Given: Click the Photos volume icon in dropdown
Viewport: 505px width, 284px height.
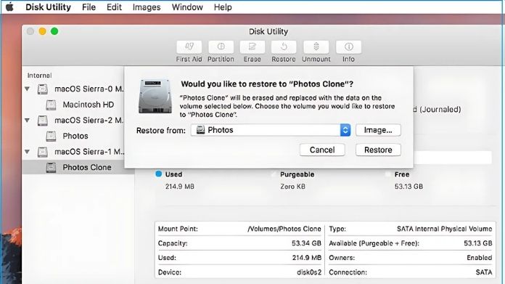Looking at the screenshot, I should (x=200, y=130).
